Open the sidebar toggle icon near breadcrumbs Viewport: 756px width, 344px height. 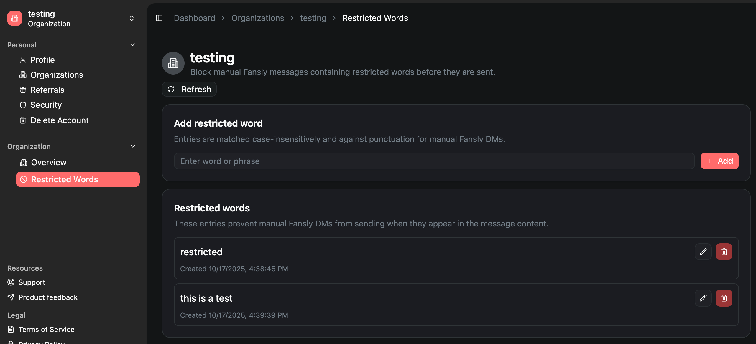pos(159,18)
